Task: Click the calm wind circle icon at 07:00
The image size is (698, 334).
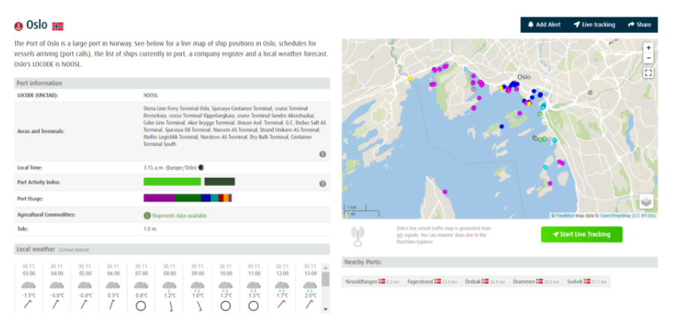Action: tap(141, 306)
